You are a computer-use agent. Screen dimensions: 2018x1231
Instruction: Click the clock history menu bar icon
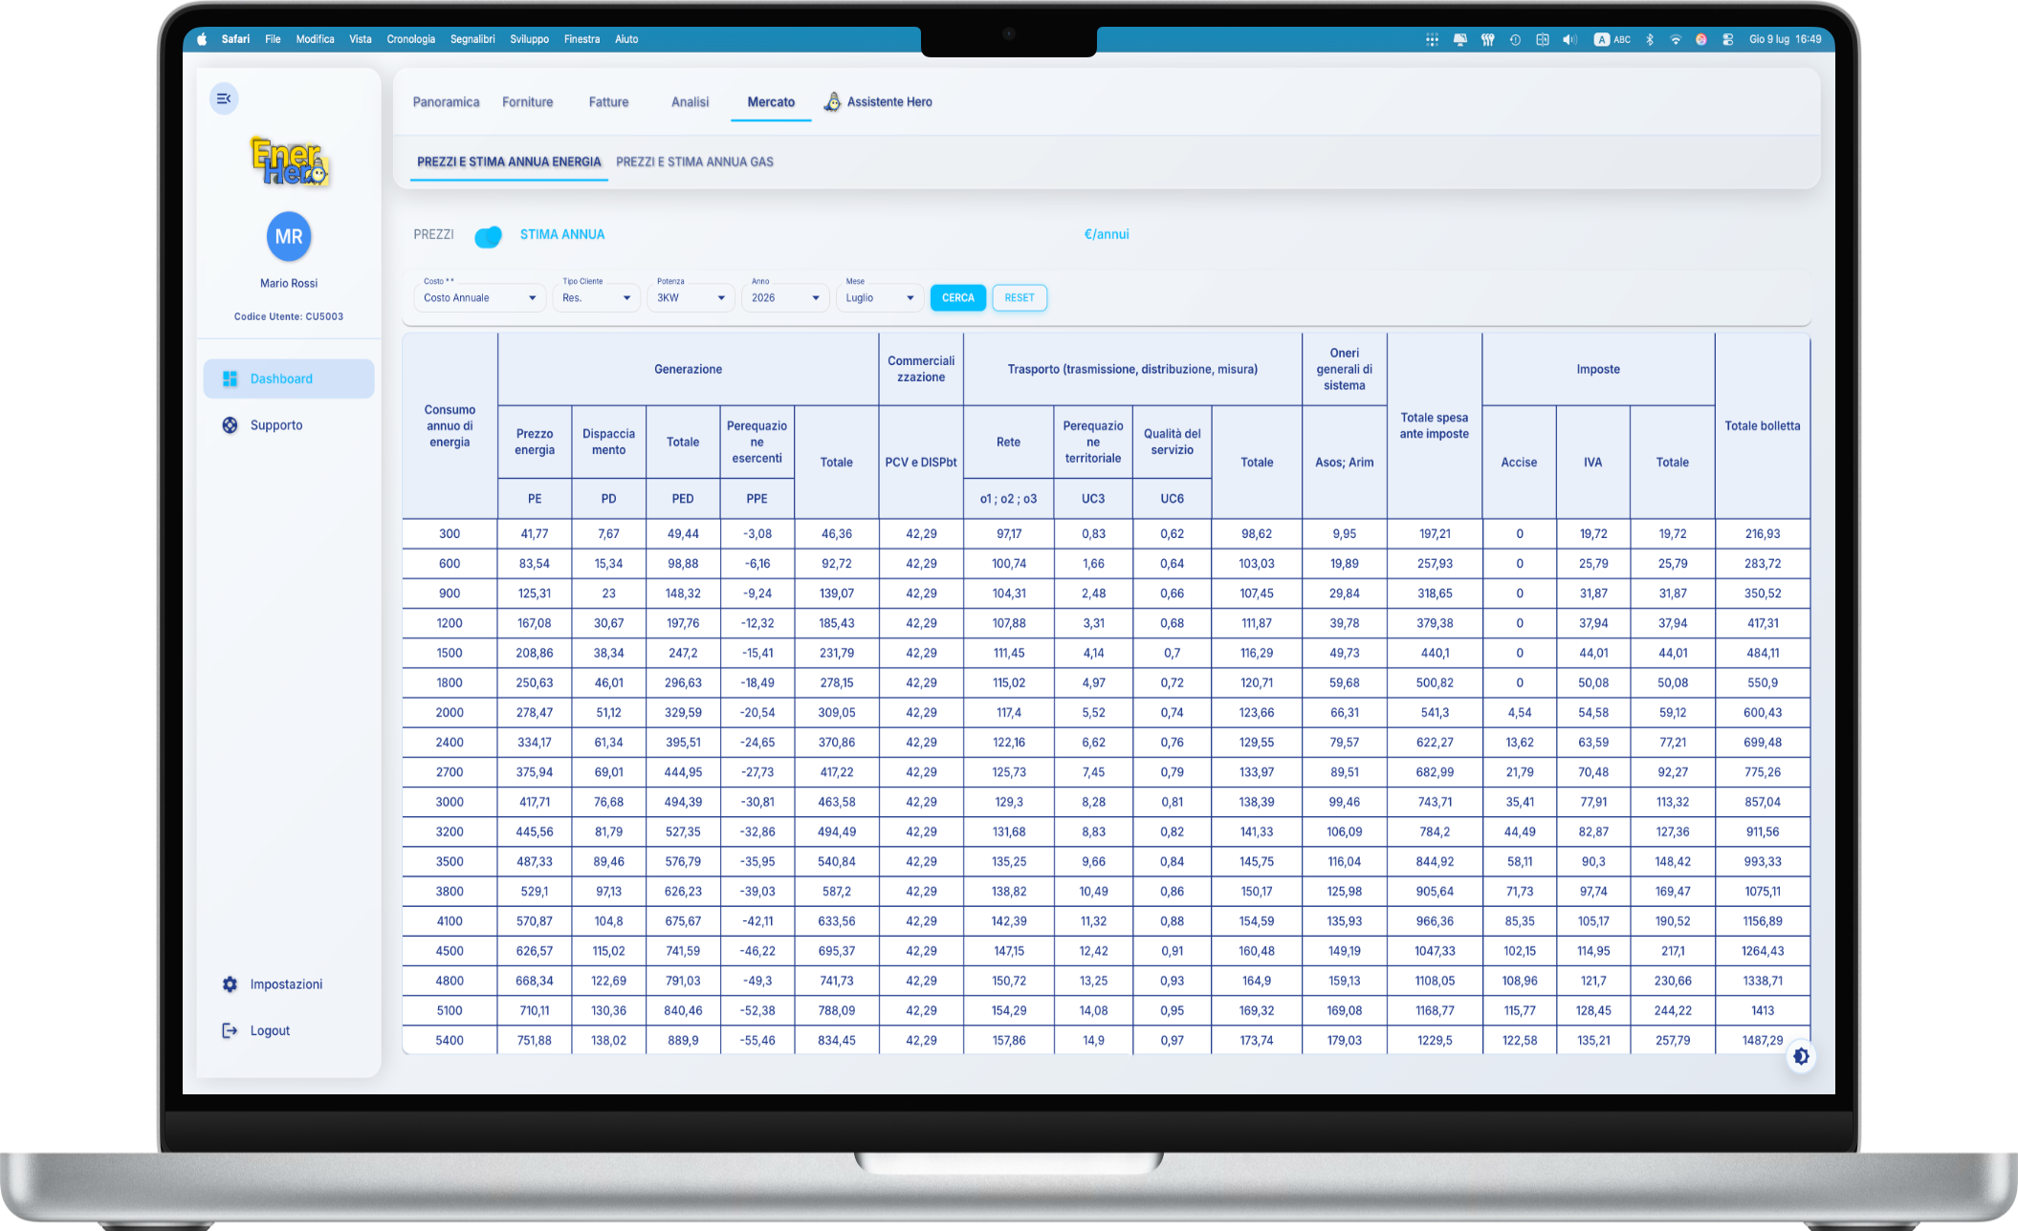click(x=1515, y=39)
